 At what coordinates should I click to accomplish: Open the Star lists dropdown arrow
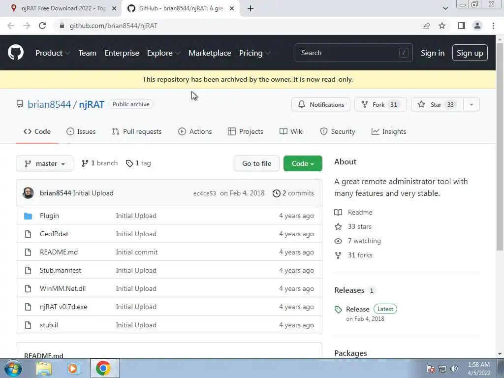(x=472, y=104)
